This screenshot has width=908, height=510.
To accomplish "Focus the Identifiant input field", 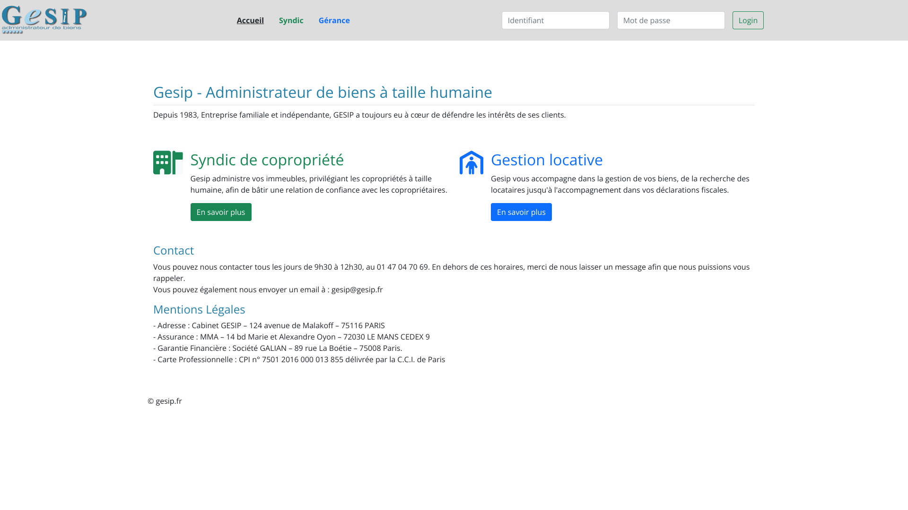I will point(555,20).
